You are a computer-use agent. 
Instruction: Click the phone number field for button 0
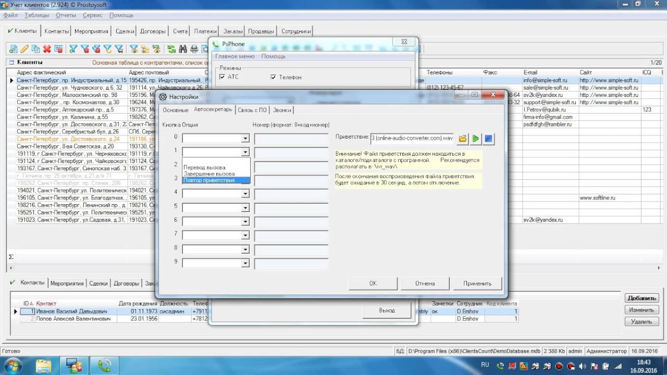[x=291, y=139]
